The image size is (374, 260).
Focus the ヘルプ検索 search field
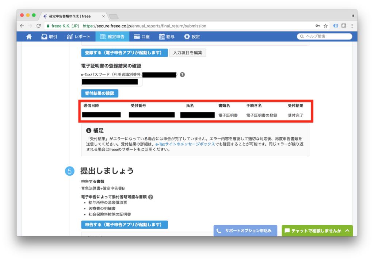pyautogui.click(x=324, y=36)
